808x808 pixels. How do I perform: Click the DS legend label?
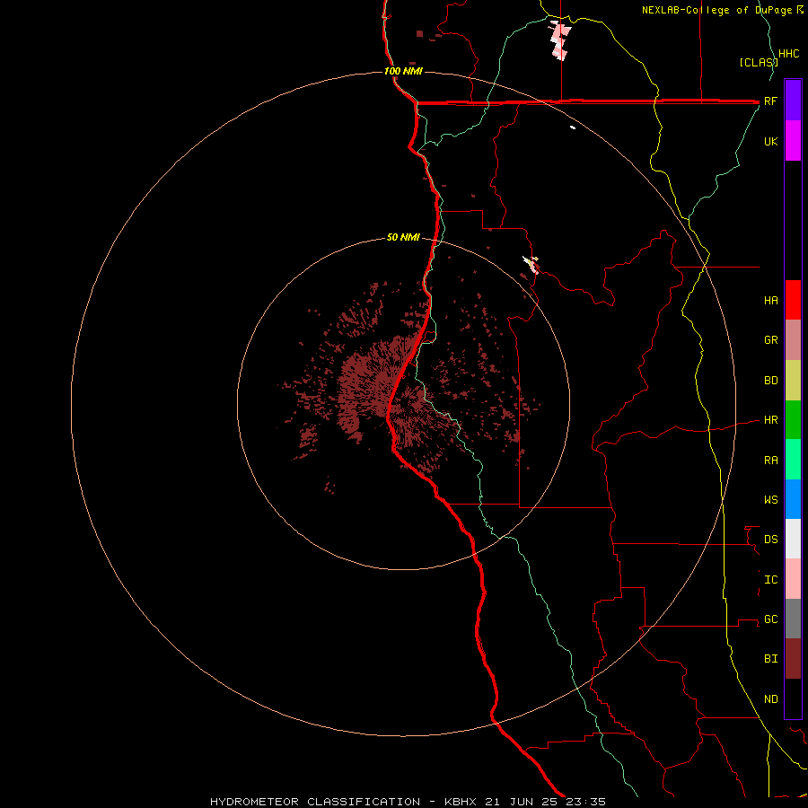(x=771, y=540)
